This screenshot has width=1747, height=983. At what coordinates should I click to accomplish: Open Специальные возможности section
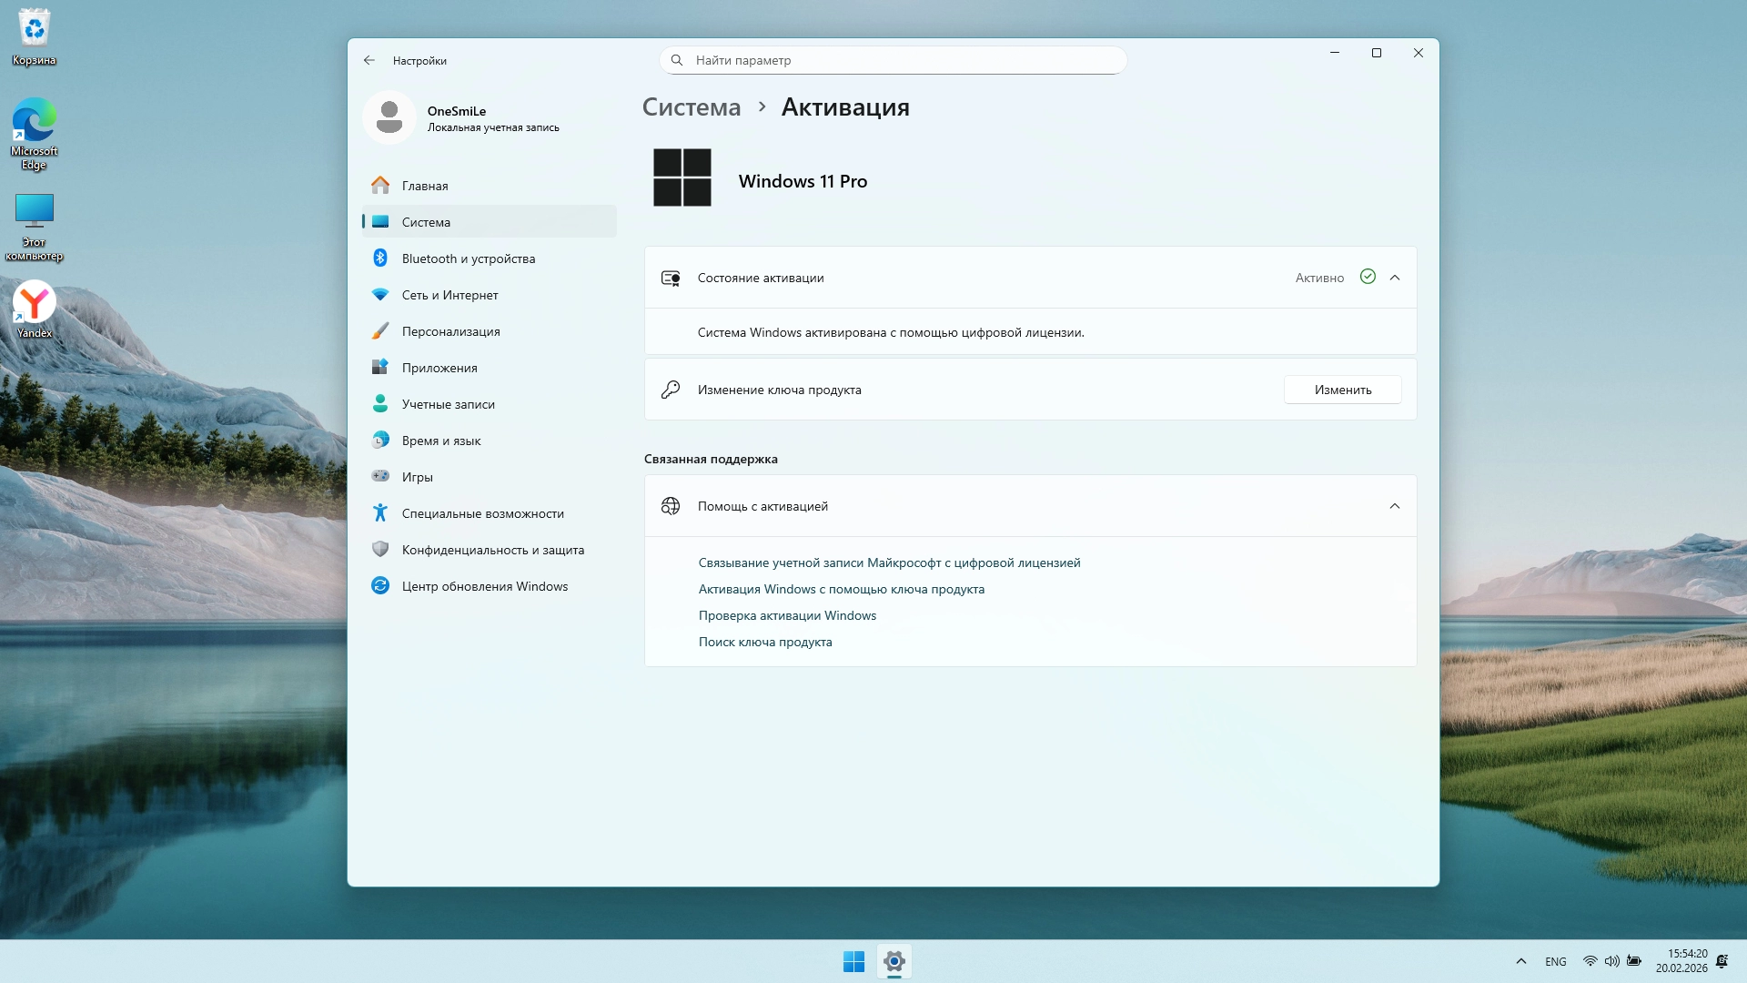[482, 513]
